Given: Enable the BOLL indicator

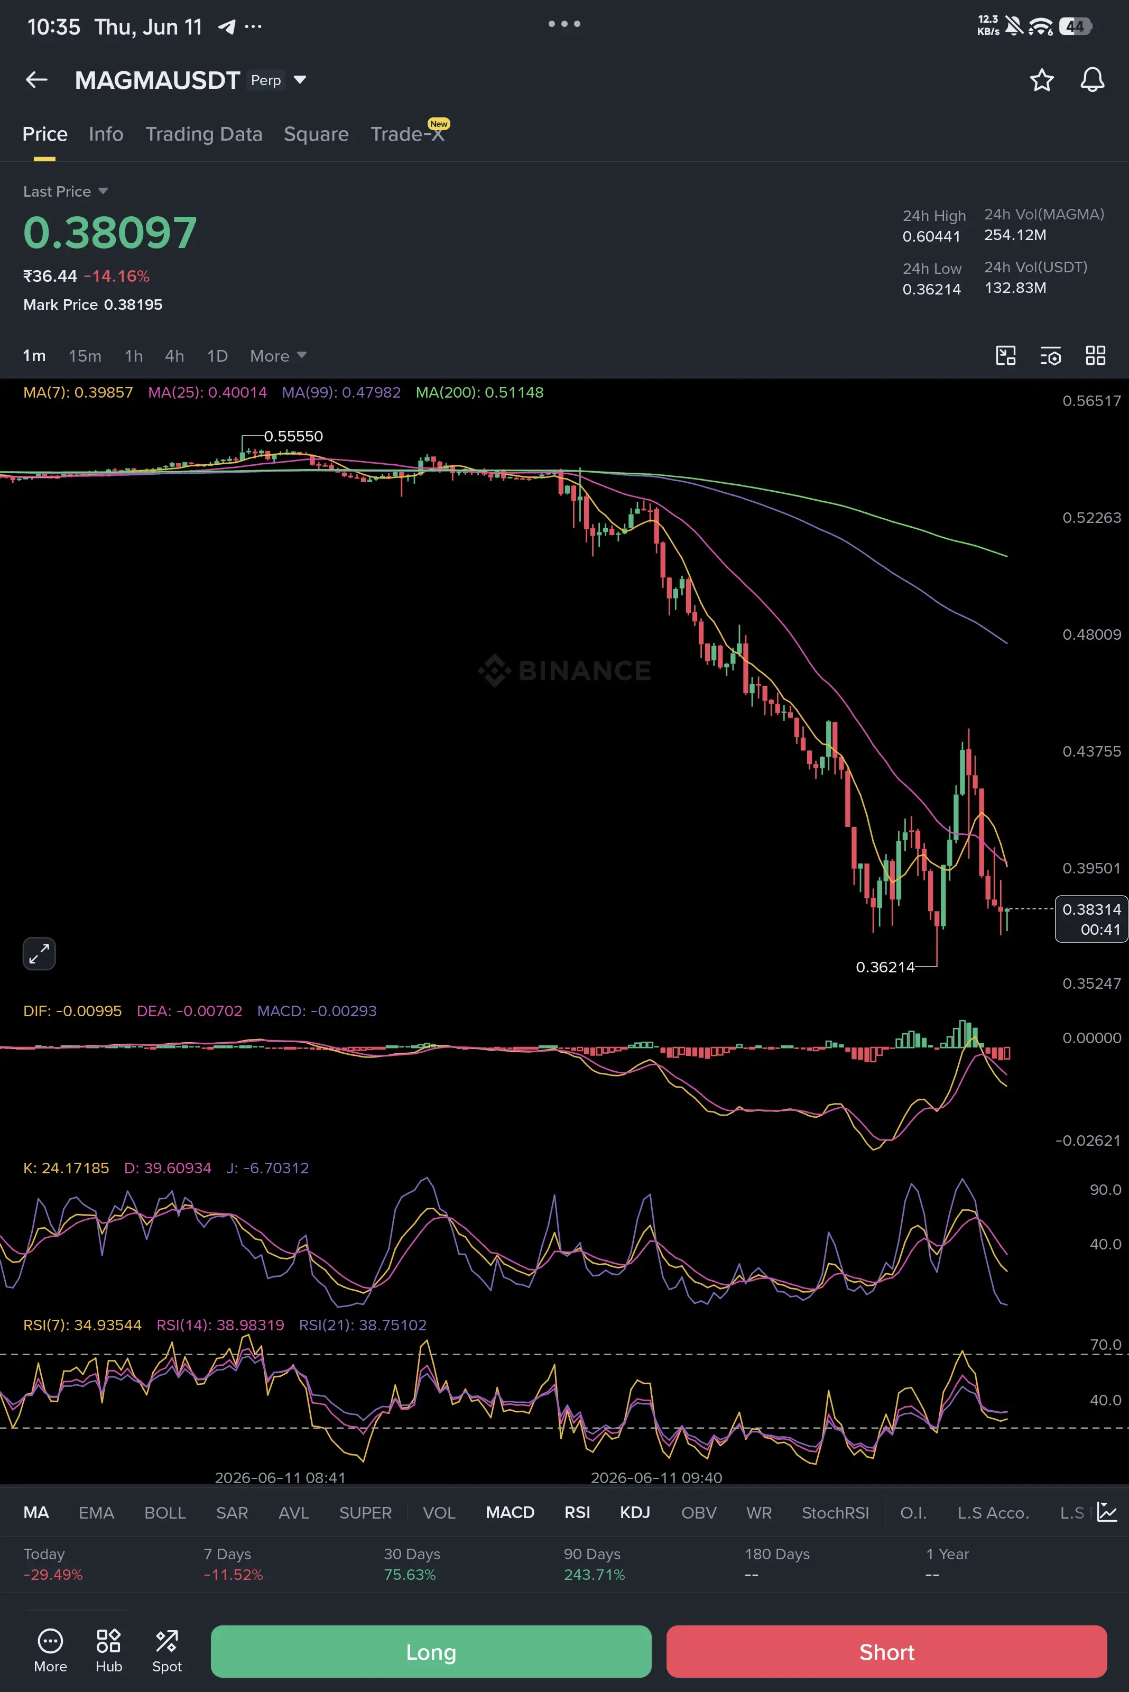Looking at the screenshot, I should [165, 1513].
